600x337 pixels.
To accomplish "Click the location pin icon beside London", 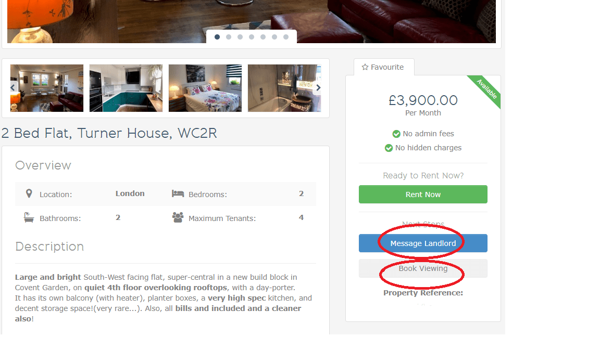I will tap(29, 193).
